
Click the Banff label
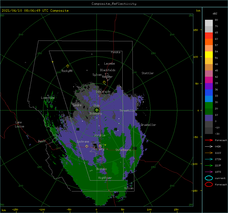tap(42, 141)
